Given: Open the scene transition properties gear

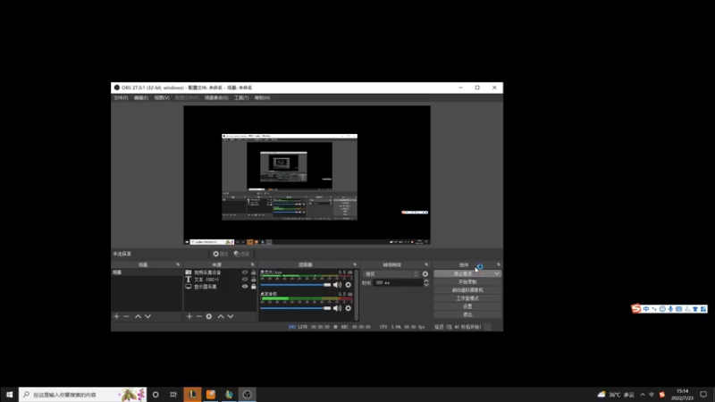Looking at the screenshot, I should pos(425,274).
